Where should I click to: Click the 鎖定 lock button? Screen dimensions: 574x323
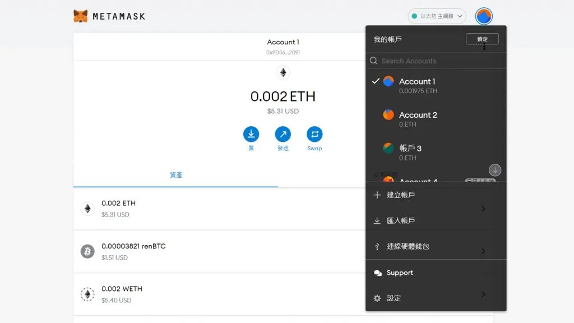click(x=482, y=39)
